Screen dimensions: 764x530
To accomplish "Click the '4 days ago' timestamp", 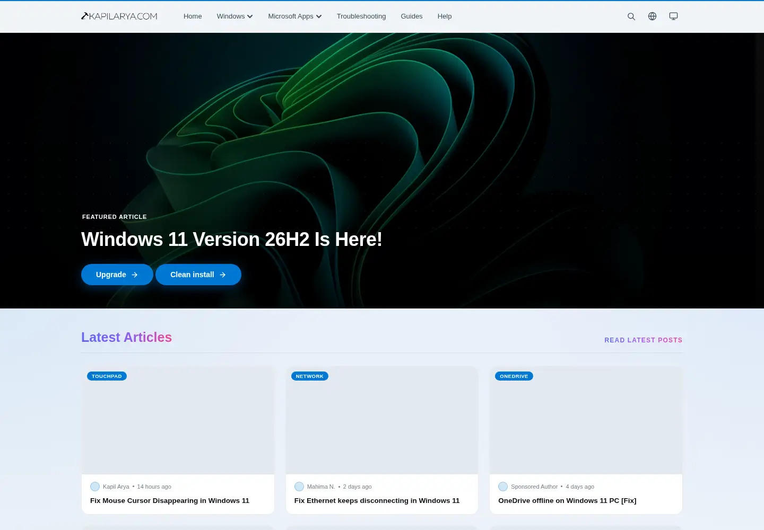I will (580, 487).
